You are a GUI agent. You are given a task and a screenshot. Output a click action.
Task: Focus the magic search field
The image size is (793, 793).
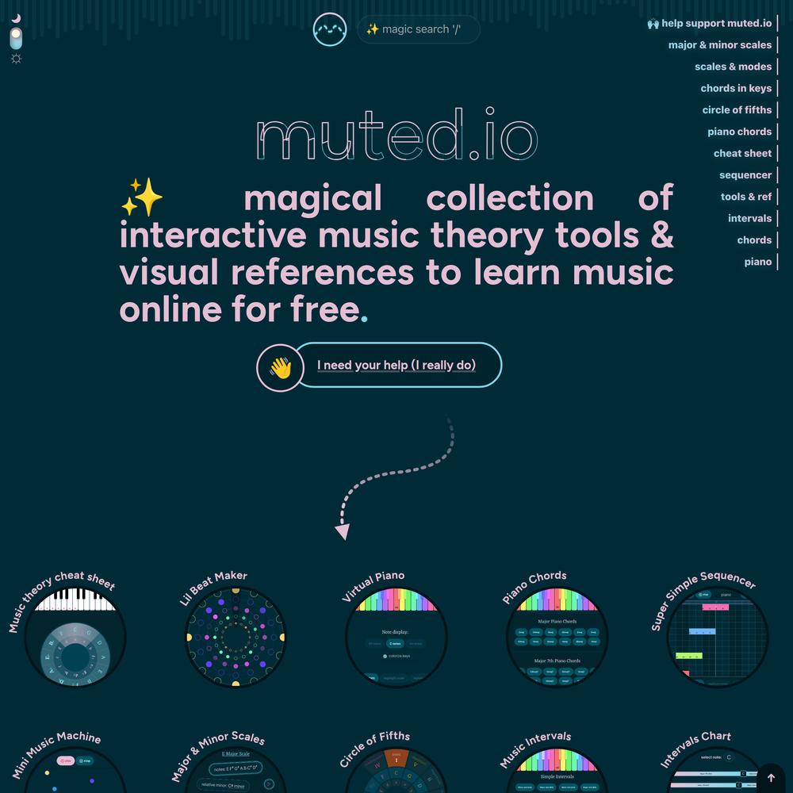point(418,29)
